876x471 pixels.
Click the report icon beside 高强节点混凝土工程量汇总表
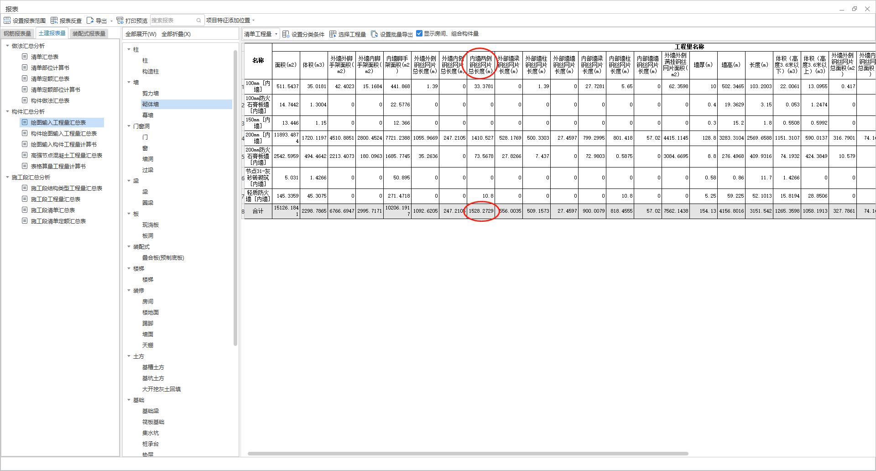(25, 155)
